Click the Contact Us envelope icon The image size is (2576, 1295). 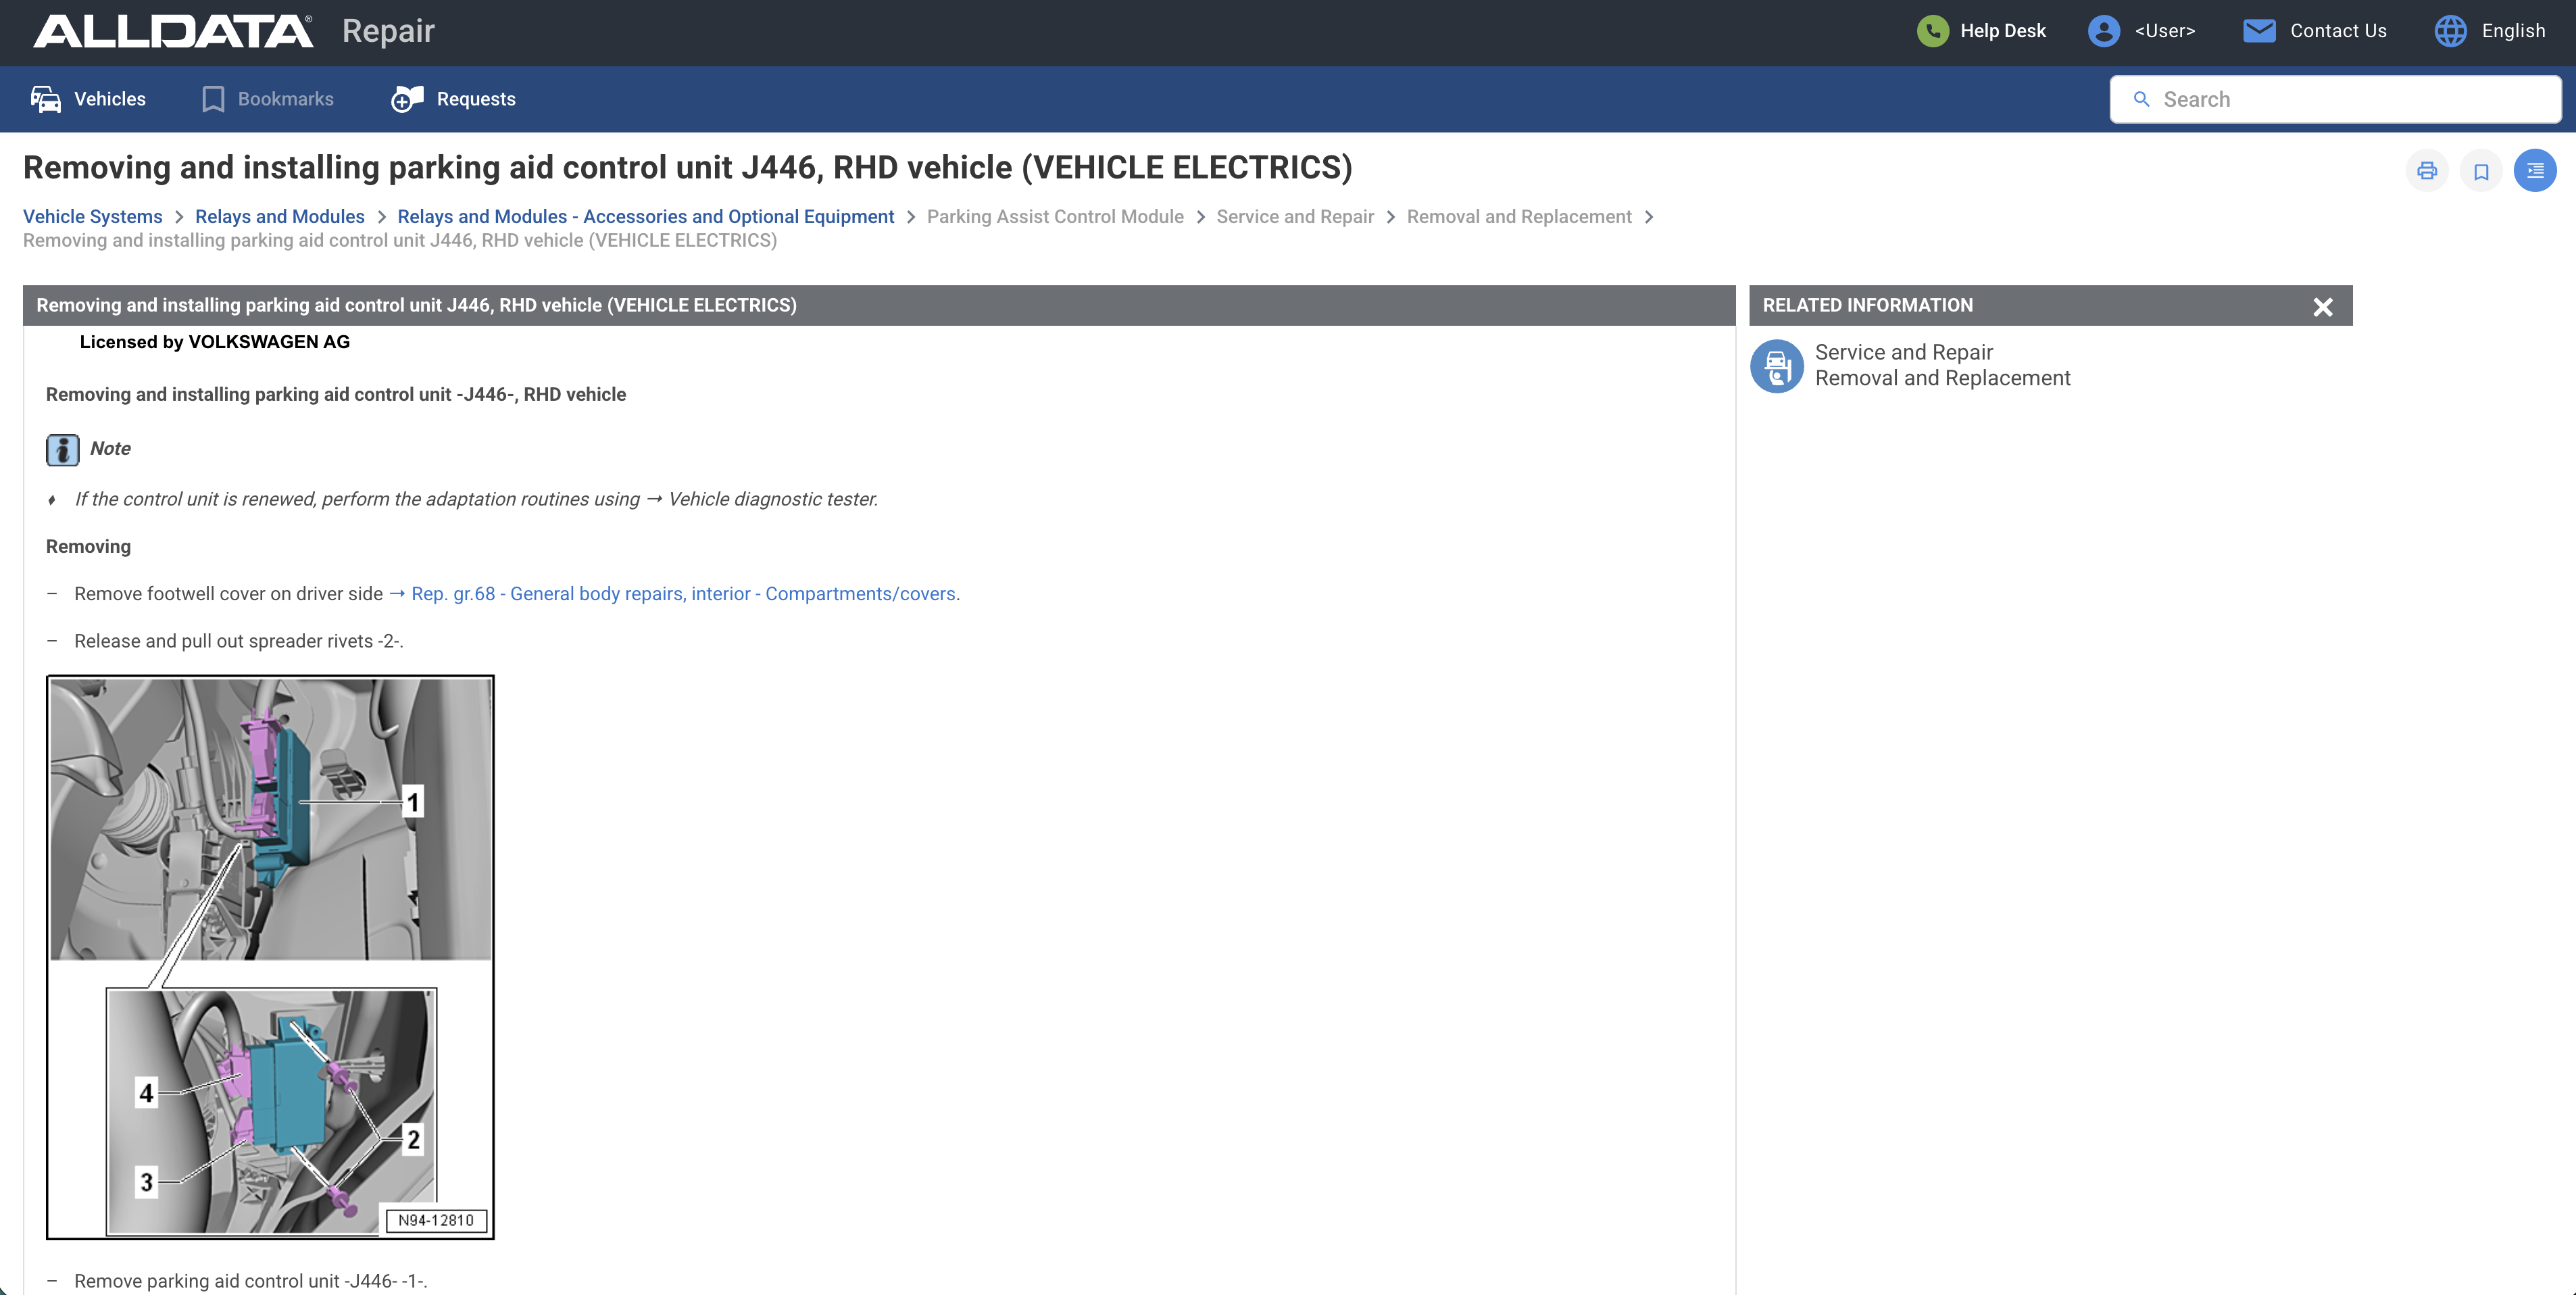tap(2259, 31)
